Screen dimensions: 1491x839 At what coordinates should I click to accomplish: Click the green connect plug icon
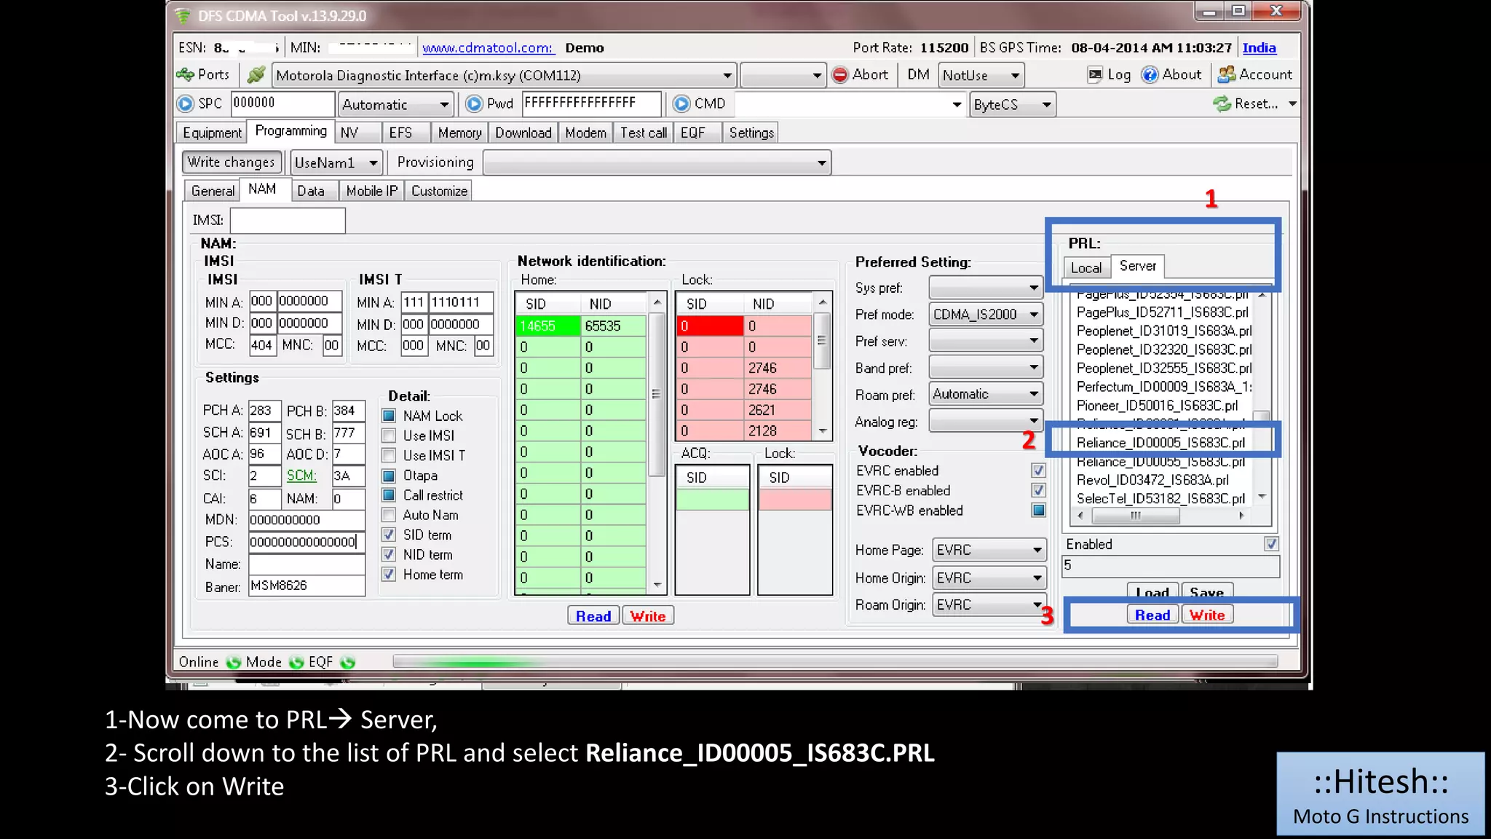[256, 75]
